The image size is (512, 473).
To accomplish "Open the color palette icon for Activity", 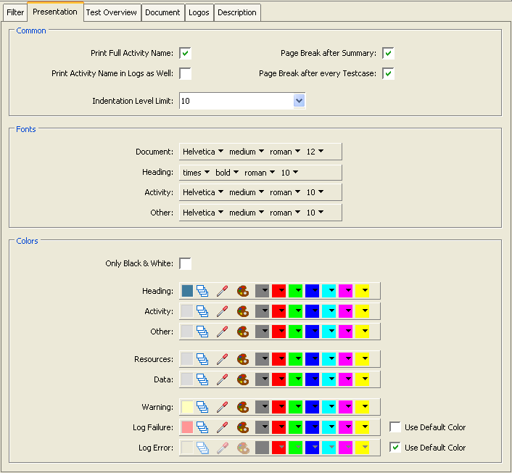I will pos(243,311).
